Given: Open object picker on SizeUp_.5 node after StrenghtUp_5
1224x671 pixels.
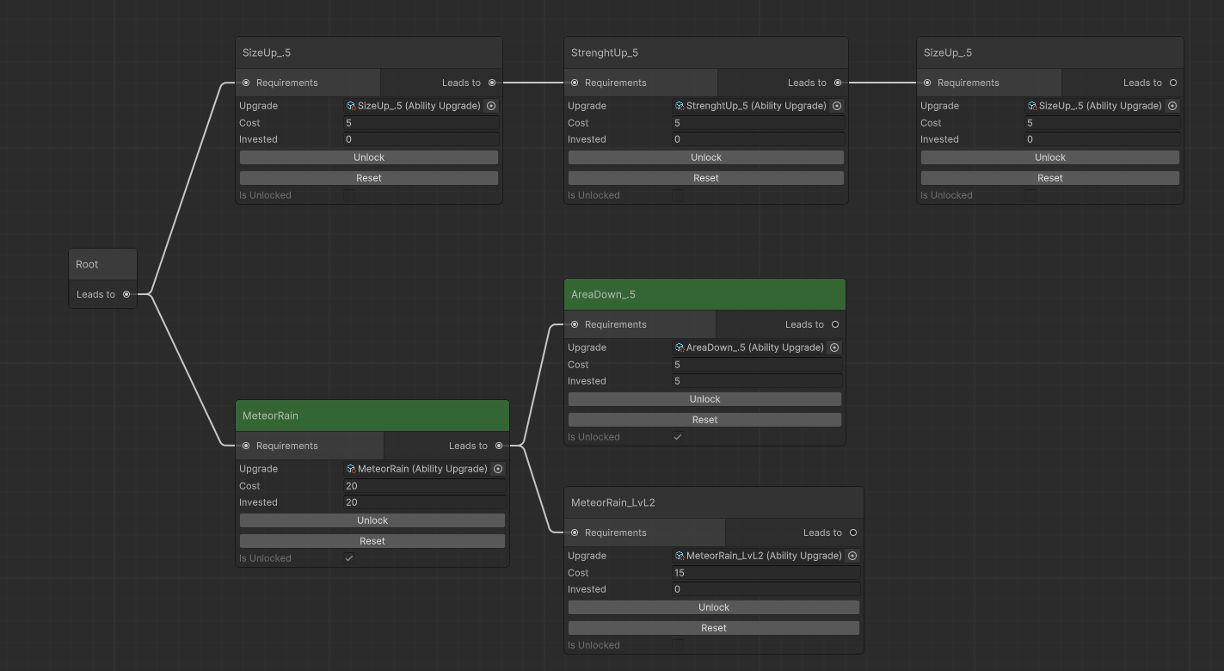Looking at the screenshot, I should tap(1172, 106).
